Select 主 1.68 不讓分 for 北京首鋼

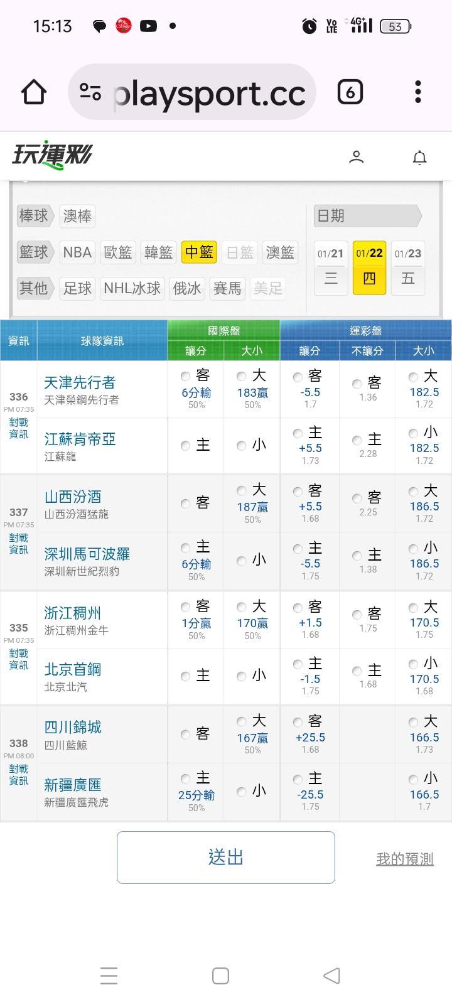pyautogui.click(x=357, y=672)
